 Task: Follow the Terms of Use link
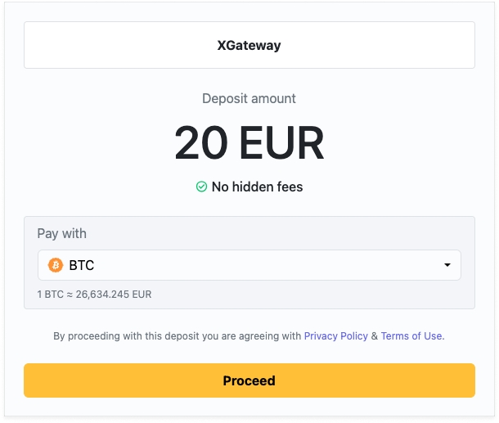click(x=411, y=336)
